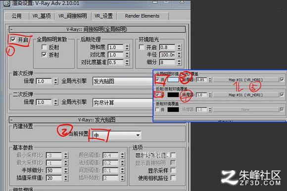Toggle the 开启 global illumination checkbox
Viewport: 287px width, 191px height.
point(13,39)
